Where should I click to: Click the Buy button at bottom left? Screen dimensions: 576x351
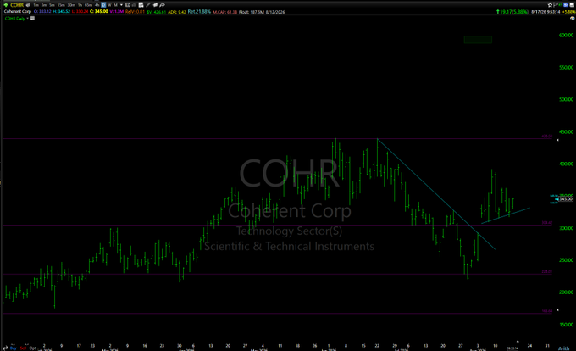tap(14, 348)
